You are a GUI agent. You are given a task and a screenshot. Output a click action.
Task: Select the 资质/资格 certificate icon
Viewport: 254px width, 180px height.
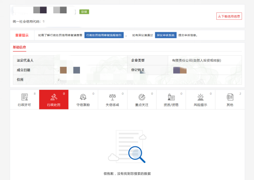171,97
